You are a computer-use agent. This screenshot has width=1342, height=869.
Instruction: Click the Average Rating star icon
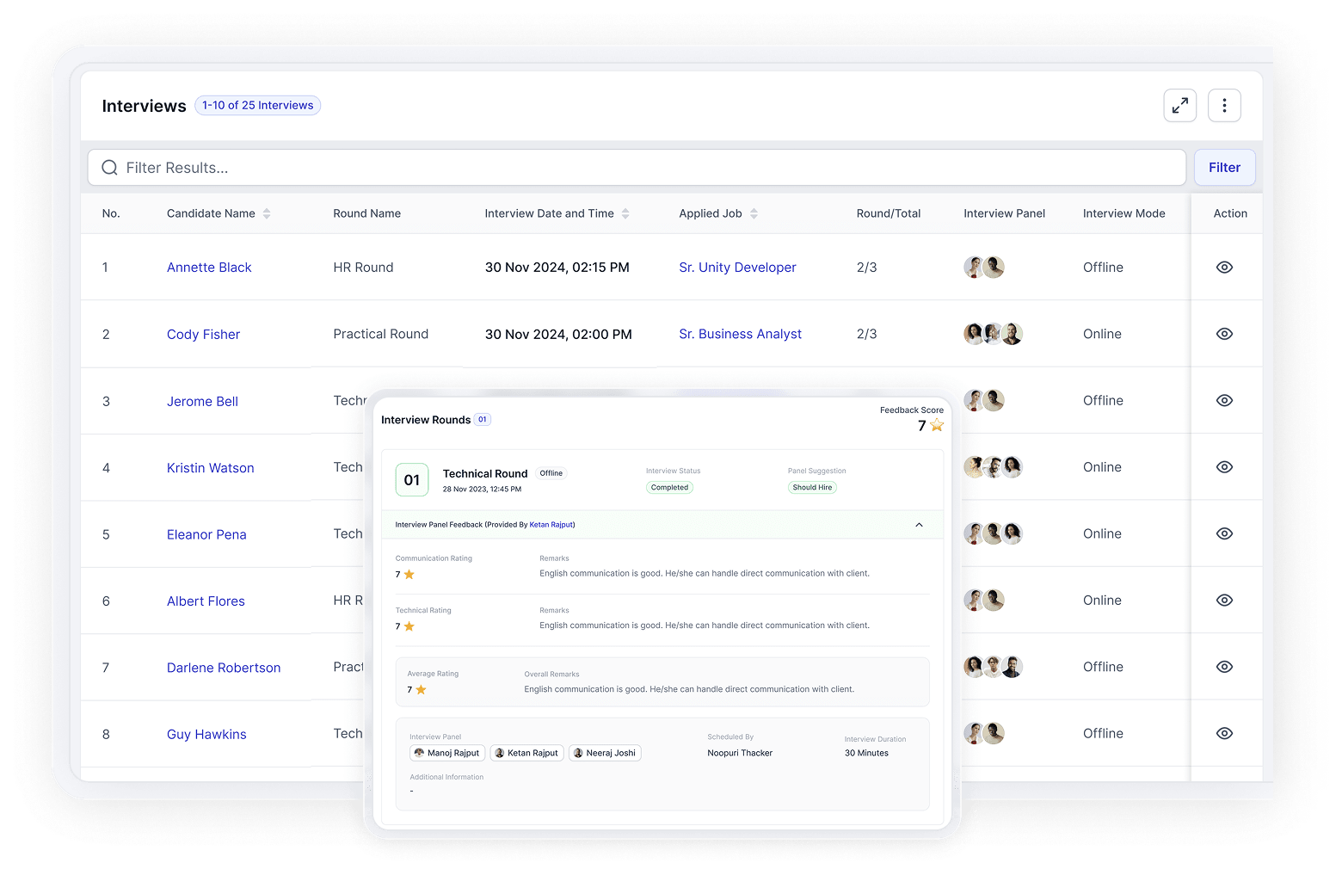click(x=421, y=689)
